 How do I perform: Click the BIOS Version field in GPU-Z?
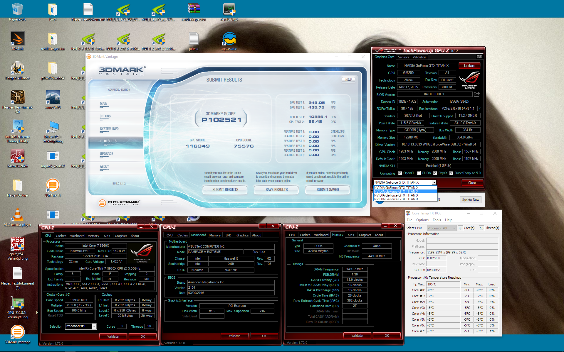click(x=434, y=94)
